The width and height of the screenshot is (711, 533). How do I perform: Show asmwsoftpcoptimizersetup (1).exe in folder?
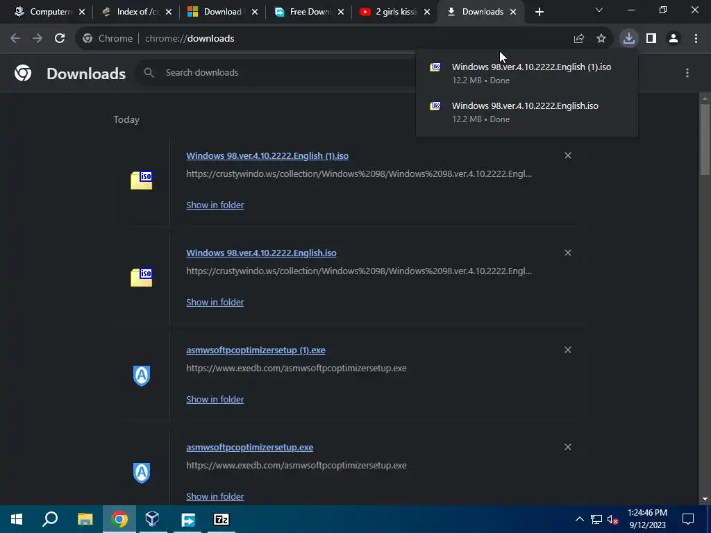coord(215,399)
